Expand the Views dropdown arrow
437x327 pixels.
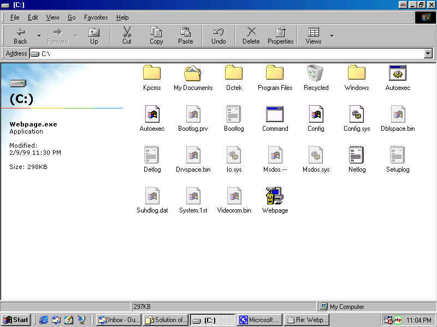coord(332,35)
